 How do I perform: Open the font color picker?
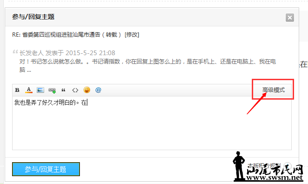tap(29, 90)
